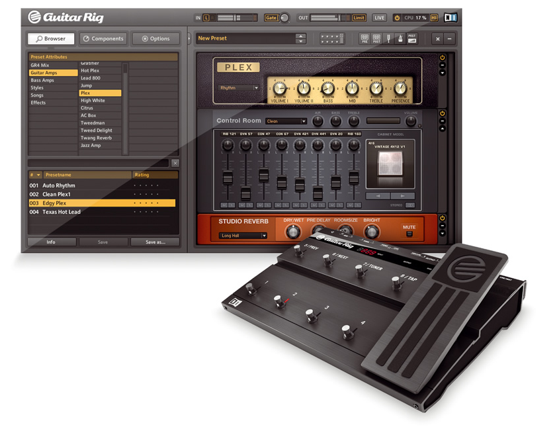Click the RIB 121 pan knob

[228, 145]
